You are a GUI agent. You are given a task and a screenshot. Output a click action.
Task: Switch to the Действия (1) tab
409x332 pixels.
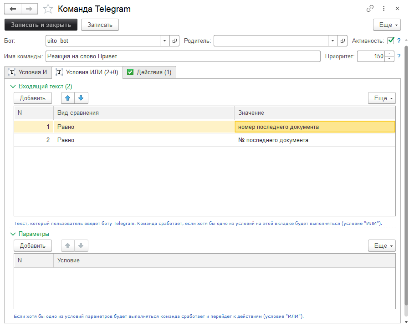[149, 72]
